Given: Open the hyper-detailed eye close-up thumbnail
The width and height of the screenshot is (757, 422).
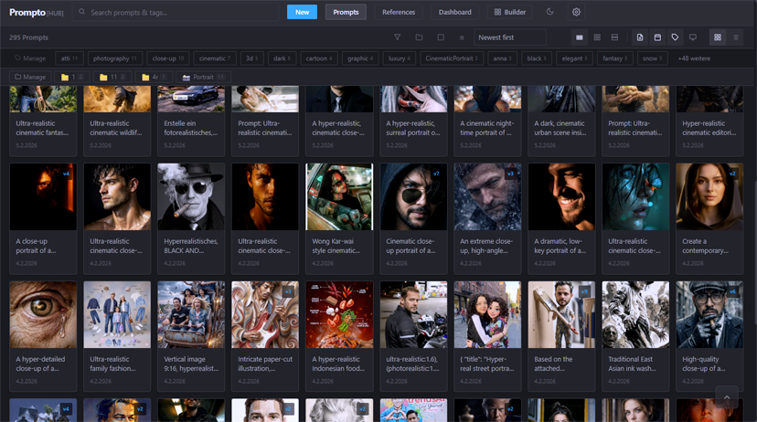Looking at the screenshot, I should click(x=43, y=314).
